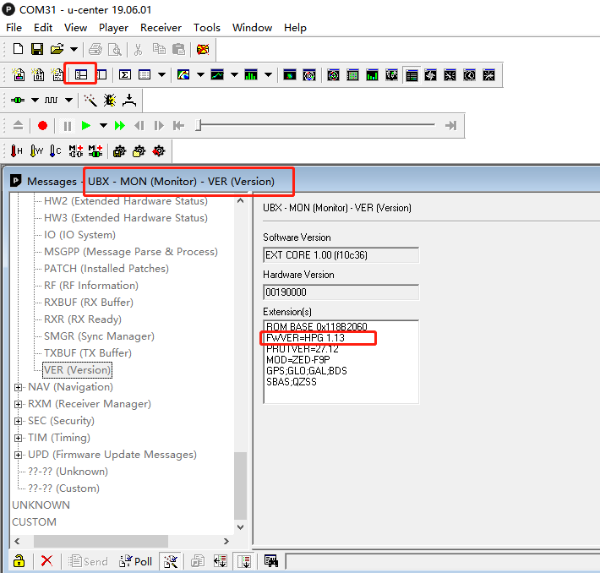Click the step backward button

[x=139, y=126]
